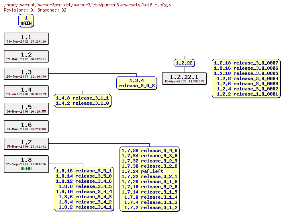Image resolution: width=284 pixels, height=215 pixels.
Task: Select revision 1.7 box
Action: click(x=26, y=144)
